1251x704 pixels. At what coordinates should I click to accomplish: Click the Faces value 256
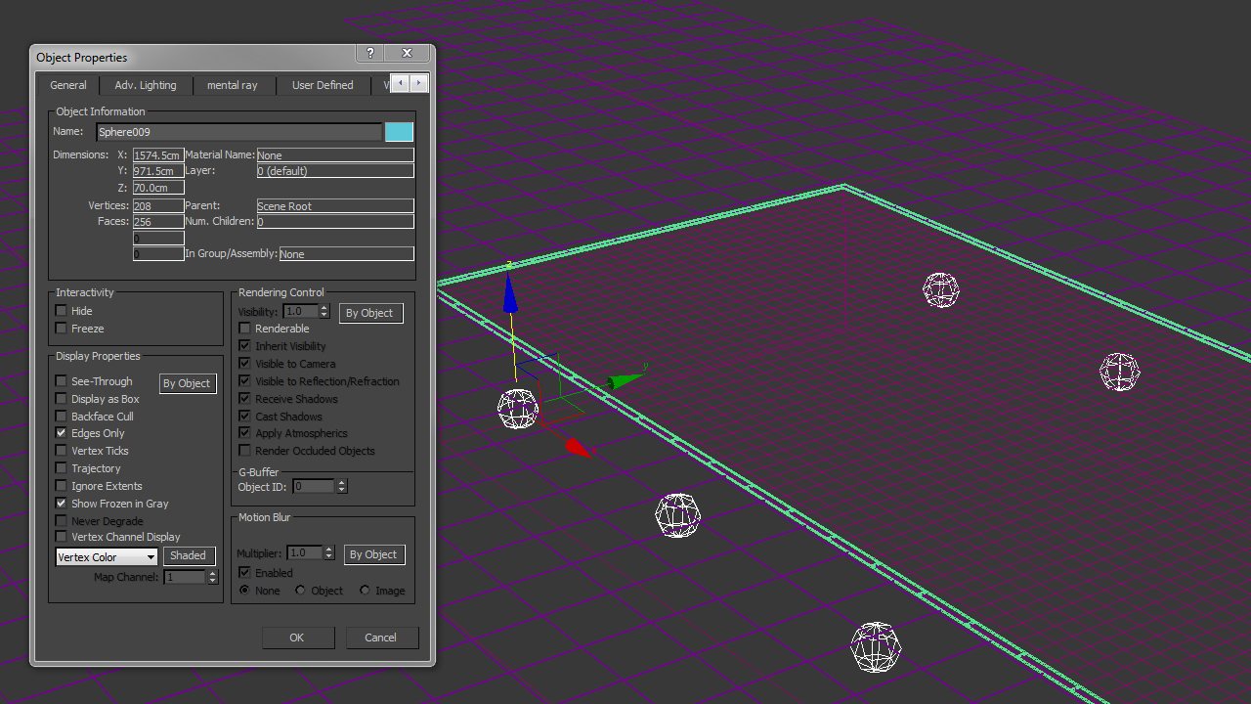pos(158,222)
